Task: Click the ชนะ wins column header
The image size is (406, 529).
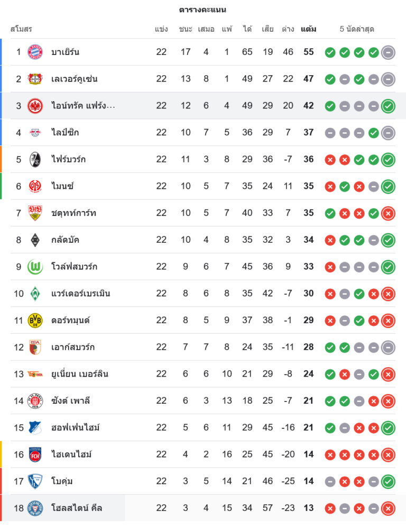Action: (186, 29)
